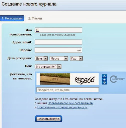Open the Месяц month dropdown
This screenshot has height=128, width=126.
click(x=59, y=58)
